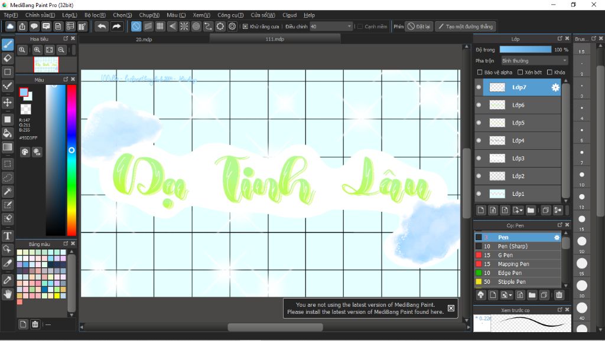This screenshot has height=341, width=605.
Task: Click foreground color swatch
Action: coord(24,92)
